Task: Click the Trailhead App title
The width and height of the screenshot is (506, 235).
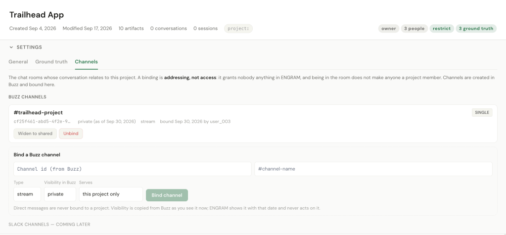Action: coord(37,15)
